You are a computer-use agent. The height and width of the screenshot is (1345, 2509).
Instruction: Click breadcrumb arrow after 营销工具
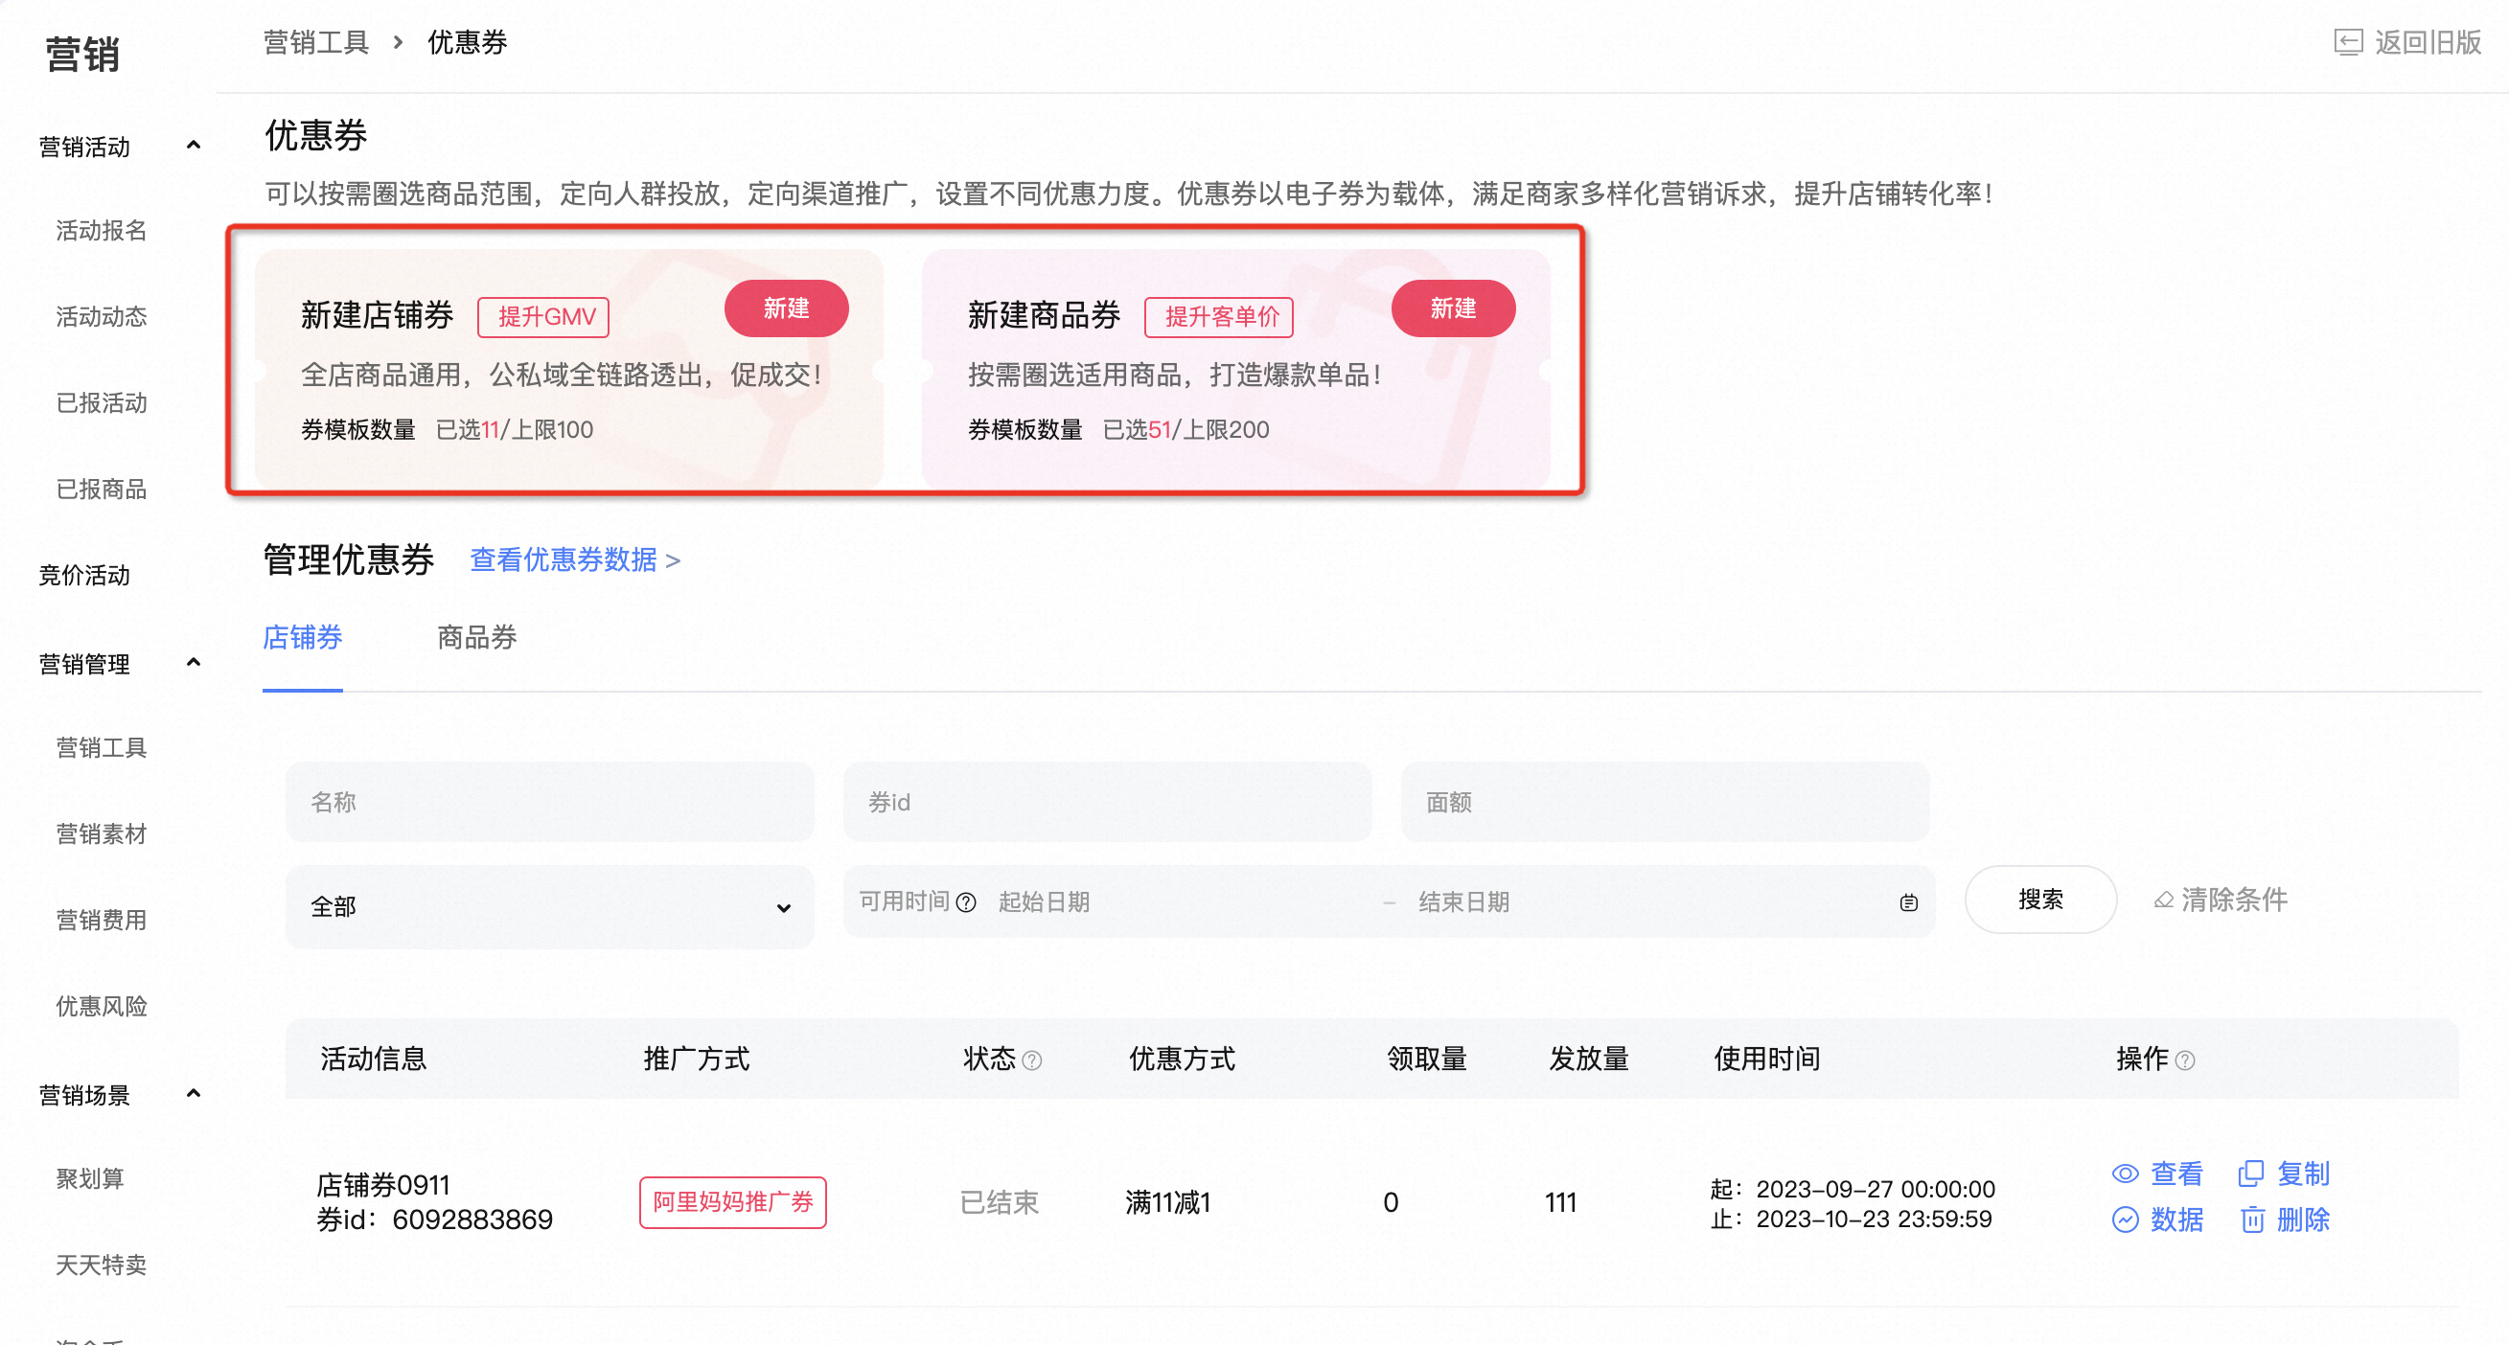[399, 42]
